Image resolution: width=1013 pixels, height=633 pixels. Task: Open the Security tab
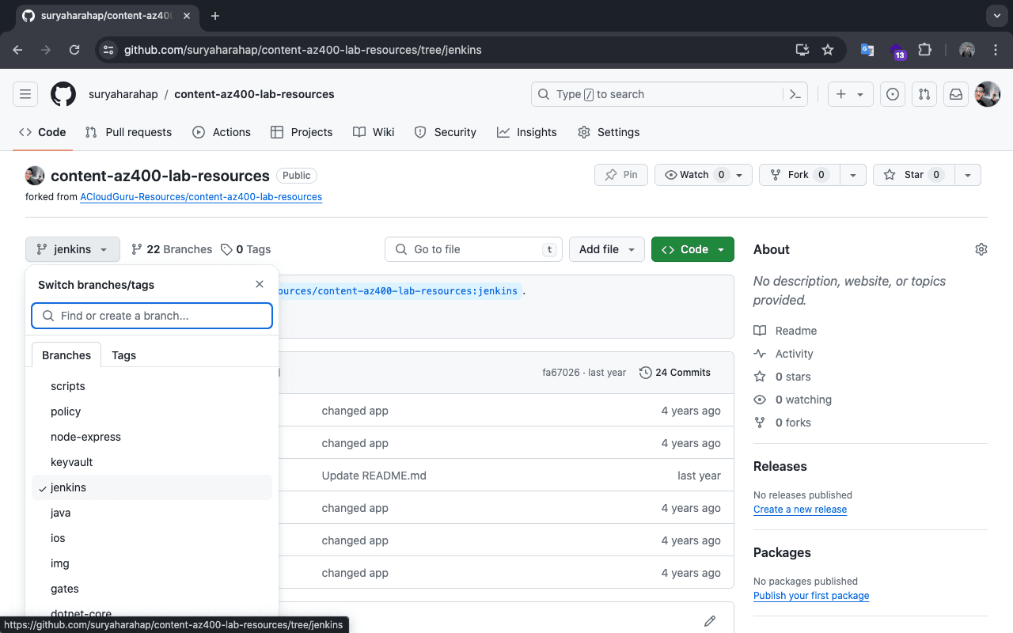coord(446,132)
